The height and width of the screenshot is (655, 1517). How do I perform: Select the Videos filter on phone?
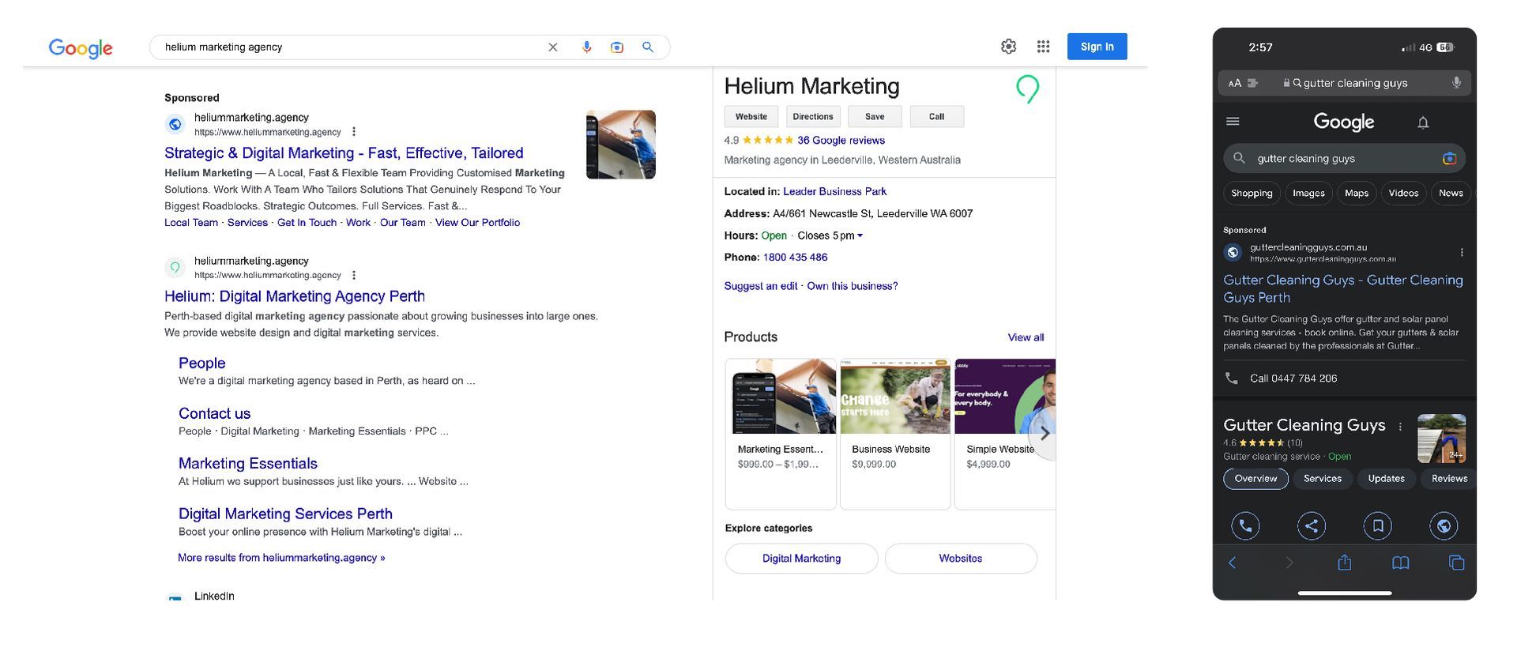point(1403,194)
